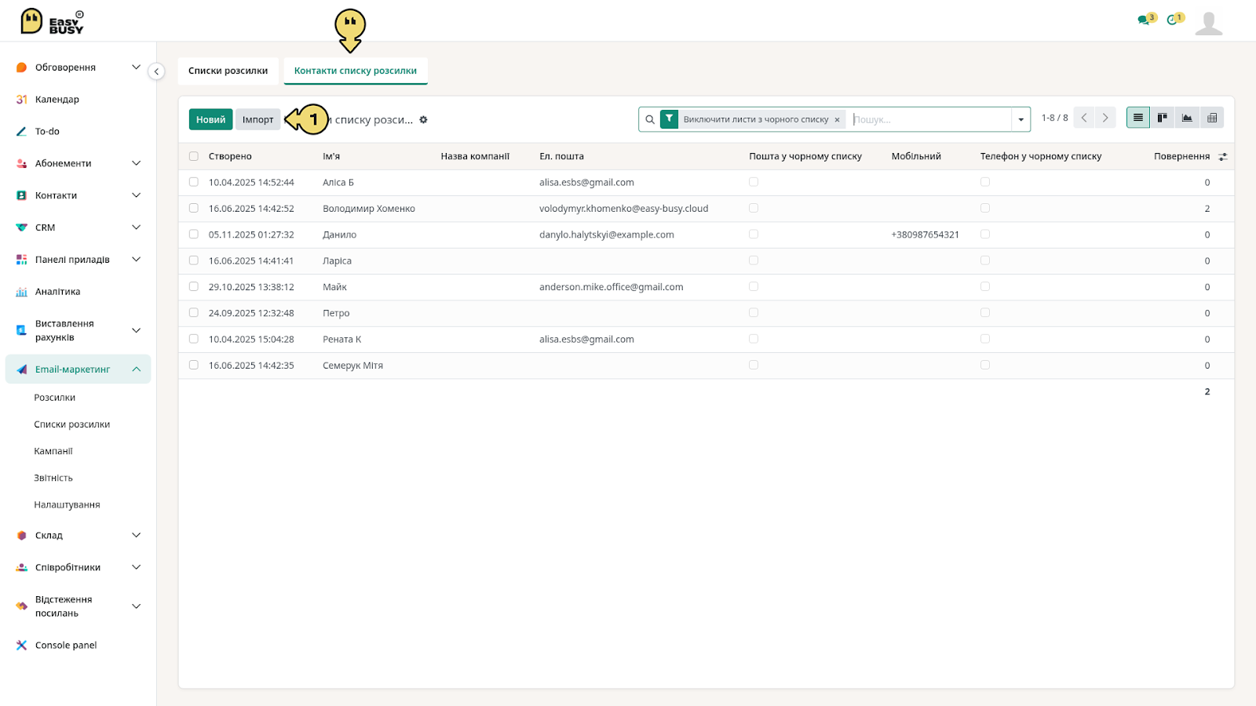Image resolution: width=1256 pixels, height=706 pixels.
Task: Expand the Обговорення menu chevron
Action: click(136, 67)
